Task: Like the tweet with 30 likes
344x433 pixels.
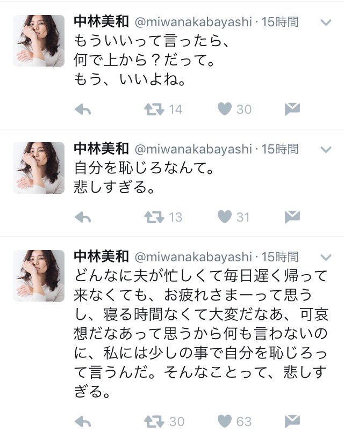Action: point(225,109)
